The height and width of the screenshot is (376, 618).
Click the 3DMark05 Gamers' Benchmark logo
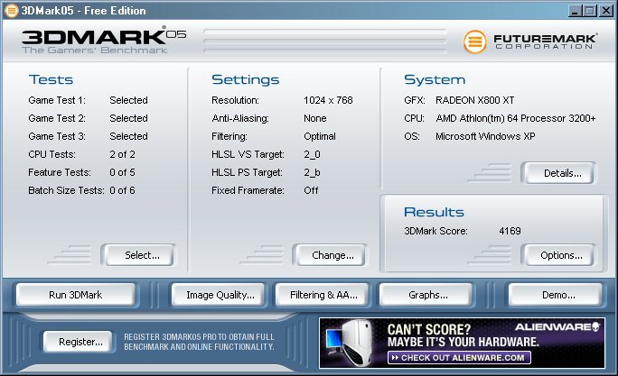(x=104, y=40)
